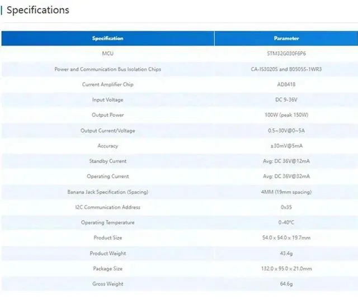Click the DC 9-36V input voltage value
Image resolution: width=358 pixels, height=300 pixels.
[286, 99]
